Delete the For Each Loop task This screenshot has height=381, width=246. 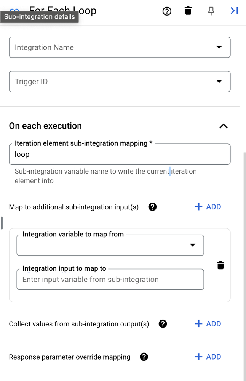[x=188, y=11]
